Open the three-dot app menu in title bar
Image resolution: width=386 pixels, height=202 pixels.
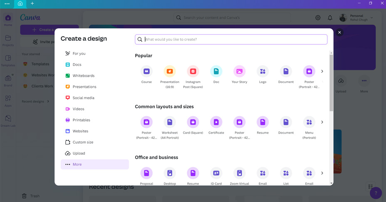(x=7, y=4)
